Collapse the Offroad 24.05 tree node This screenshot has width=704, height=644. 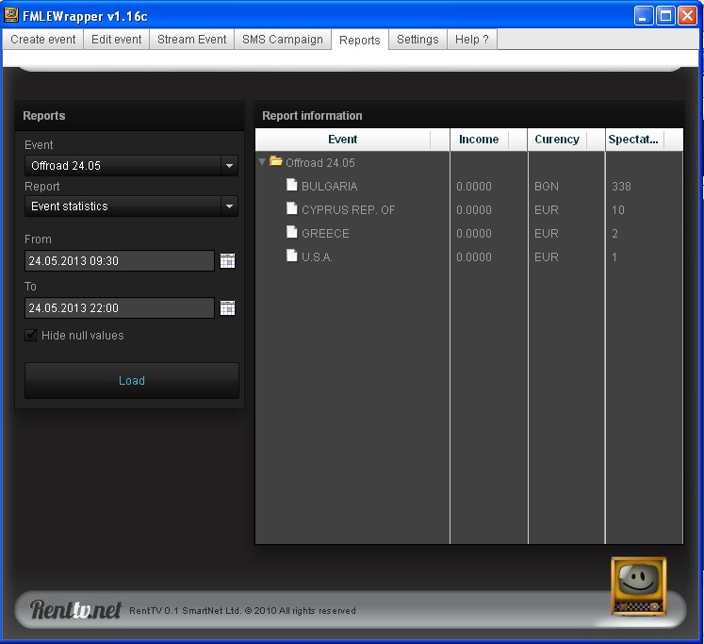point(262,161)
